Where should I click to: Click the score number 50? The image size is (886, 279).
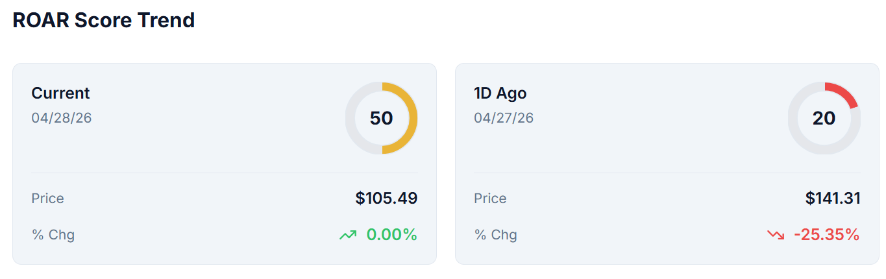click(x=381, y=119)
